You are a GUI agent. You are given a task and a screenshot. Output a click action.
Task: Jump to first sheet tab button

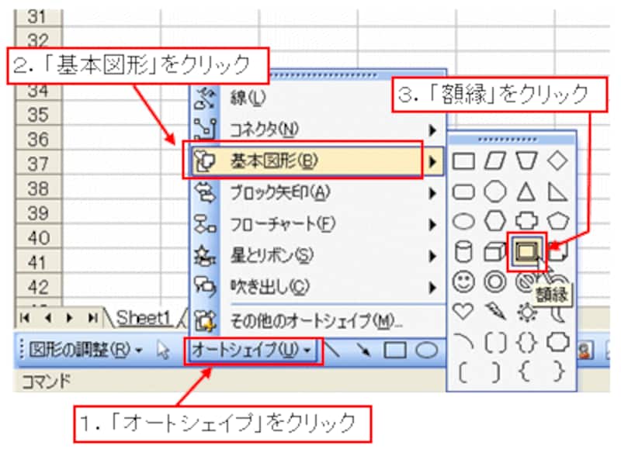(25, 318)
